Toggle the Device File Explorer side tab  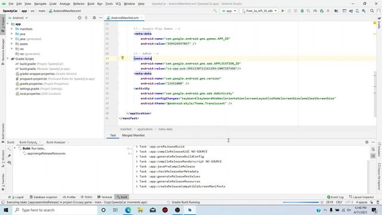click(x=379, y=177)
